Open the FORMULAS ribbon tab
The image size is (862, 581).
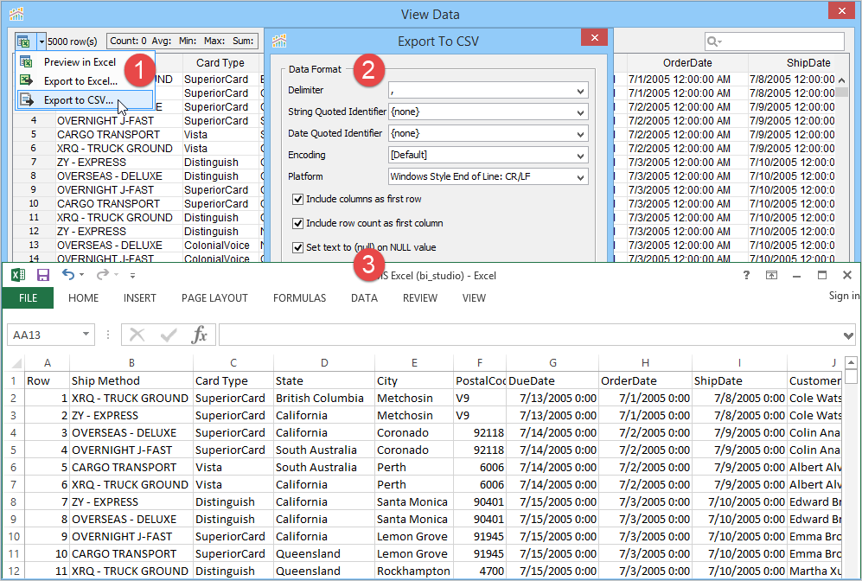(x=300, y=298)
